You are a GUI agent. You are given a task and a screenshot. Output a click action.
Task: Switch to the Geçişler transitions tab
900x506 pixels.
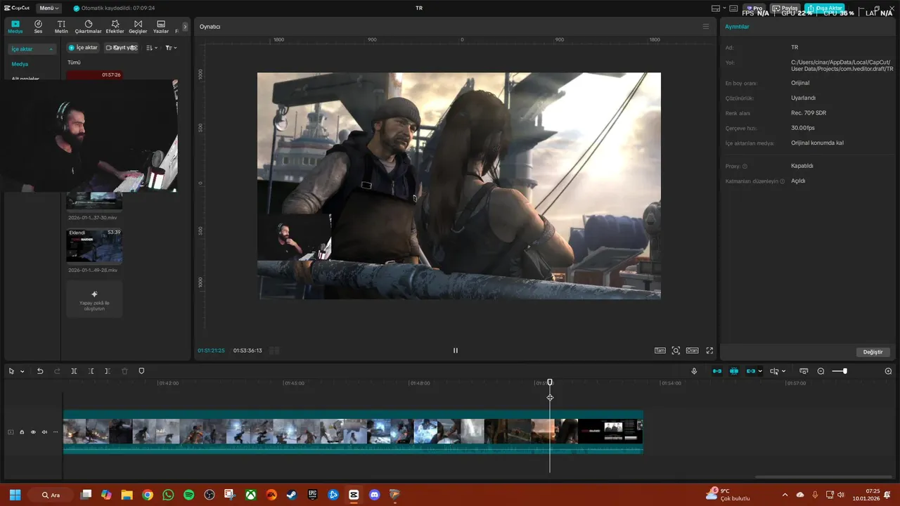click(138, 27)
